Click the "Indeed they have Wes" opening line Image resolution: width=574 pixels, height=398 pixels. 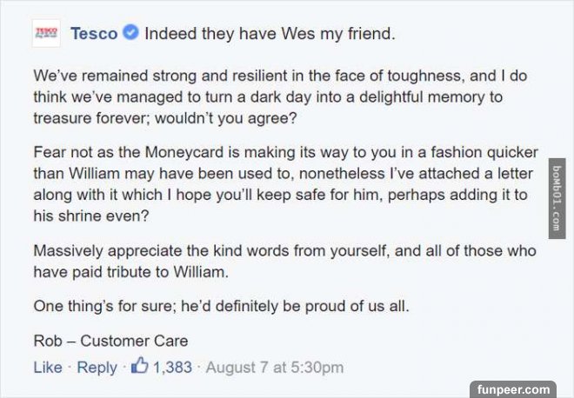coord(270,35)
